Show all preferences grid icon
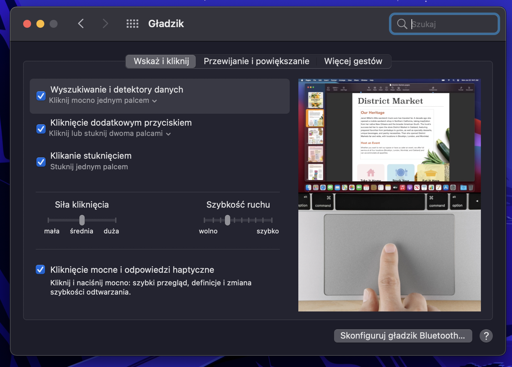 click(132, 24)
